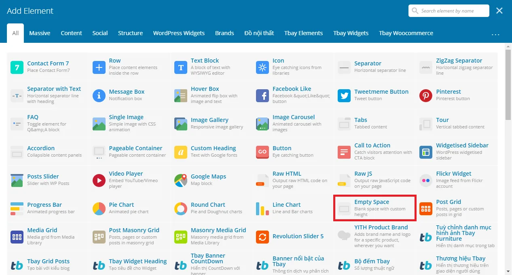512x275 pixels.
Task: Pick the Flickr Widget icon
Action: (x=426, y=180)
